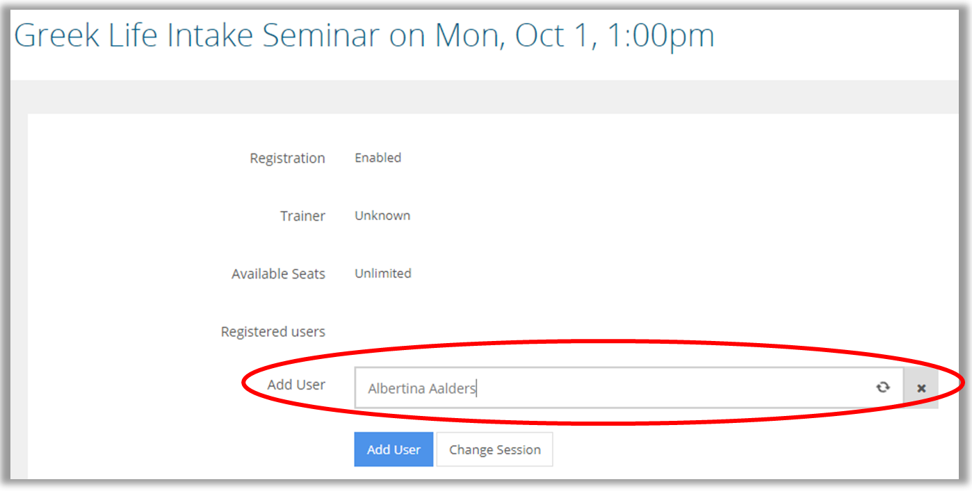The width and height of the screenshot is (972, 491).
Task: Click the Unlimited seats value
Action: (x=383, y=274)
